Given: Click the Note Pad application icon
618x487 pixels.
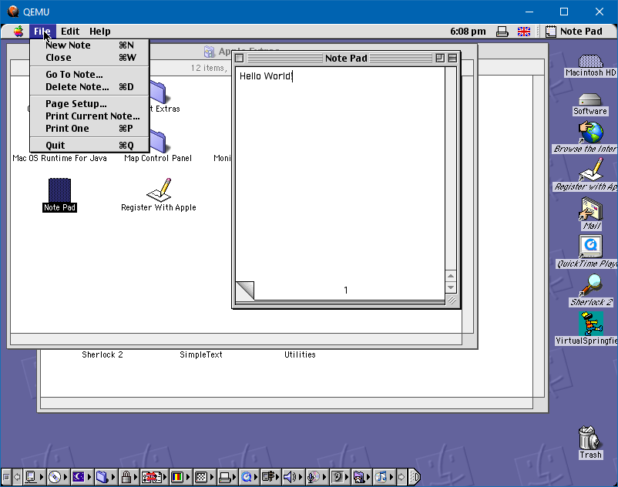Looking at the screenshot, I should click(59, 190).
